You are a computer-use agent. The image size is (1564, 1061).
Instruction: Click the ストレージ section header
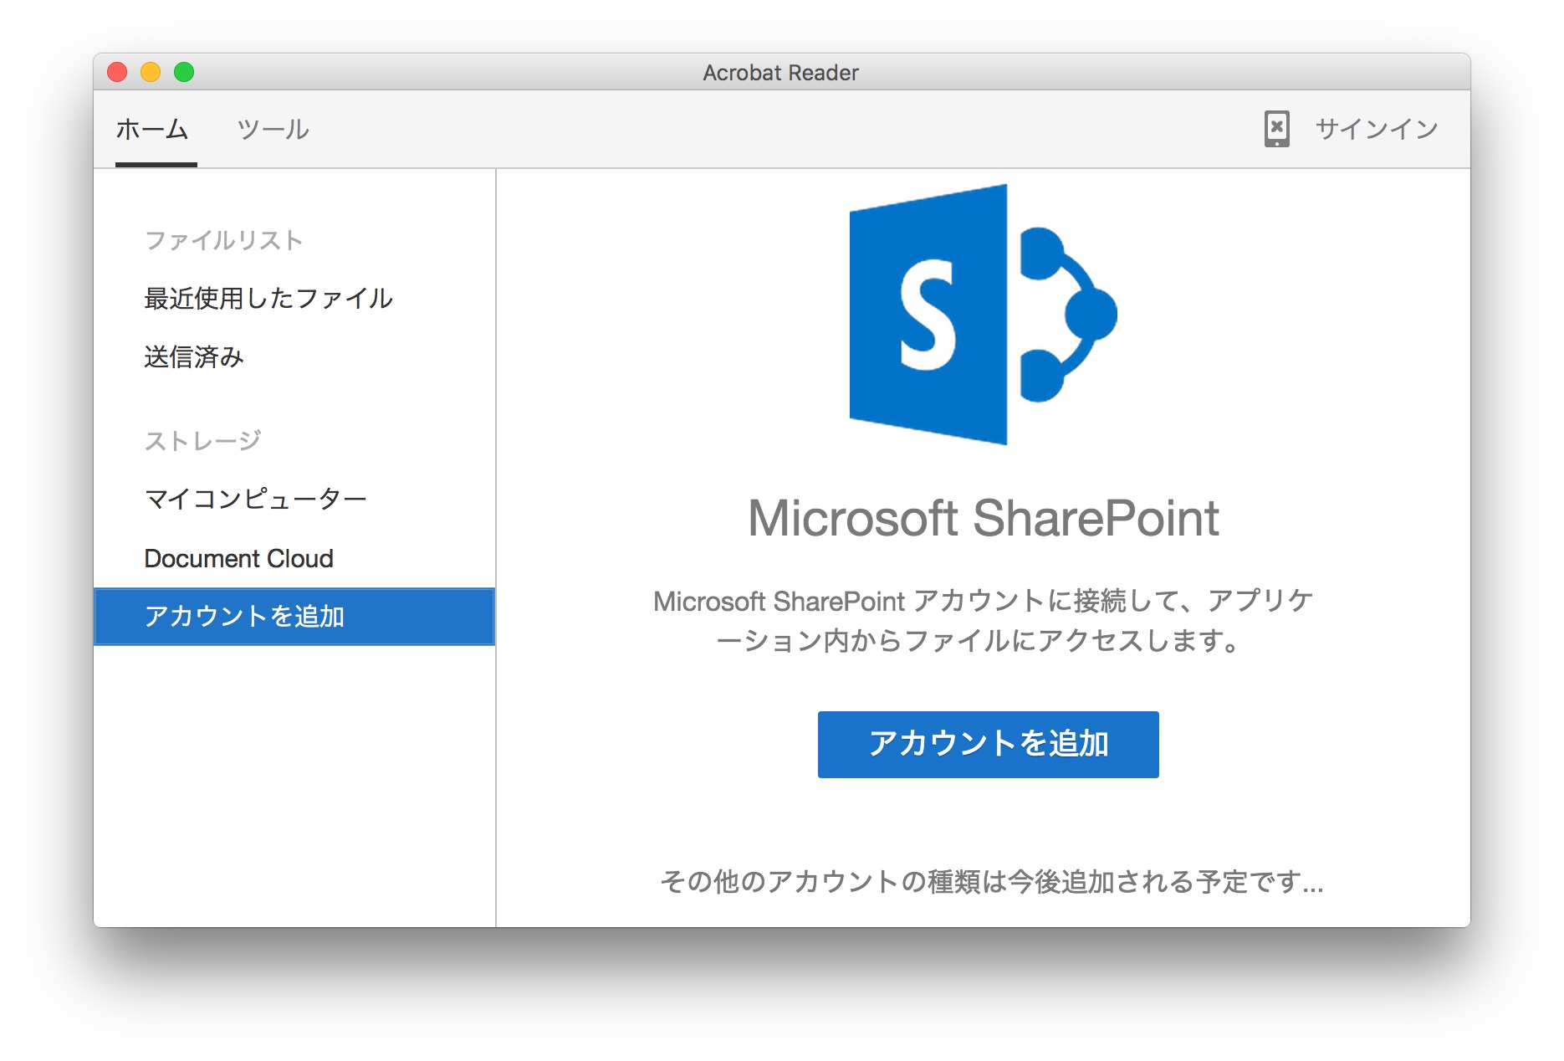tap(203, 441)
